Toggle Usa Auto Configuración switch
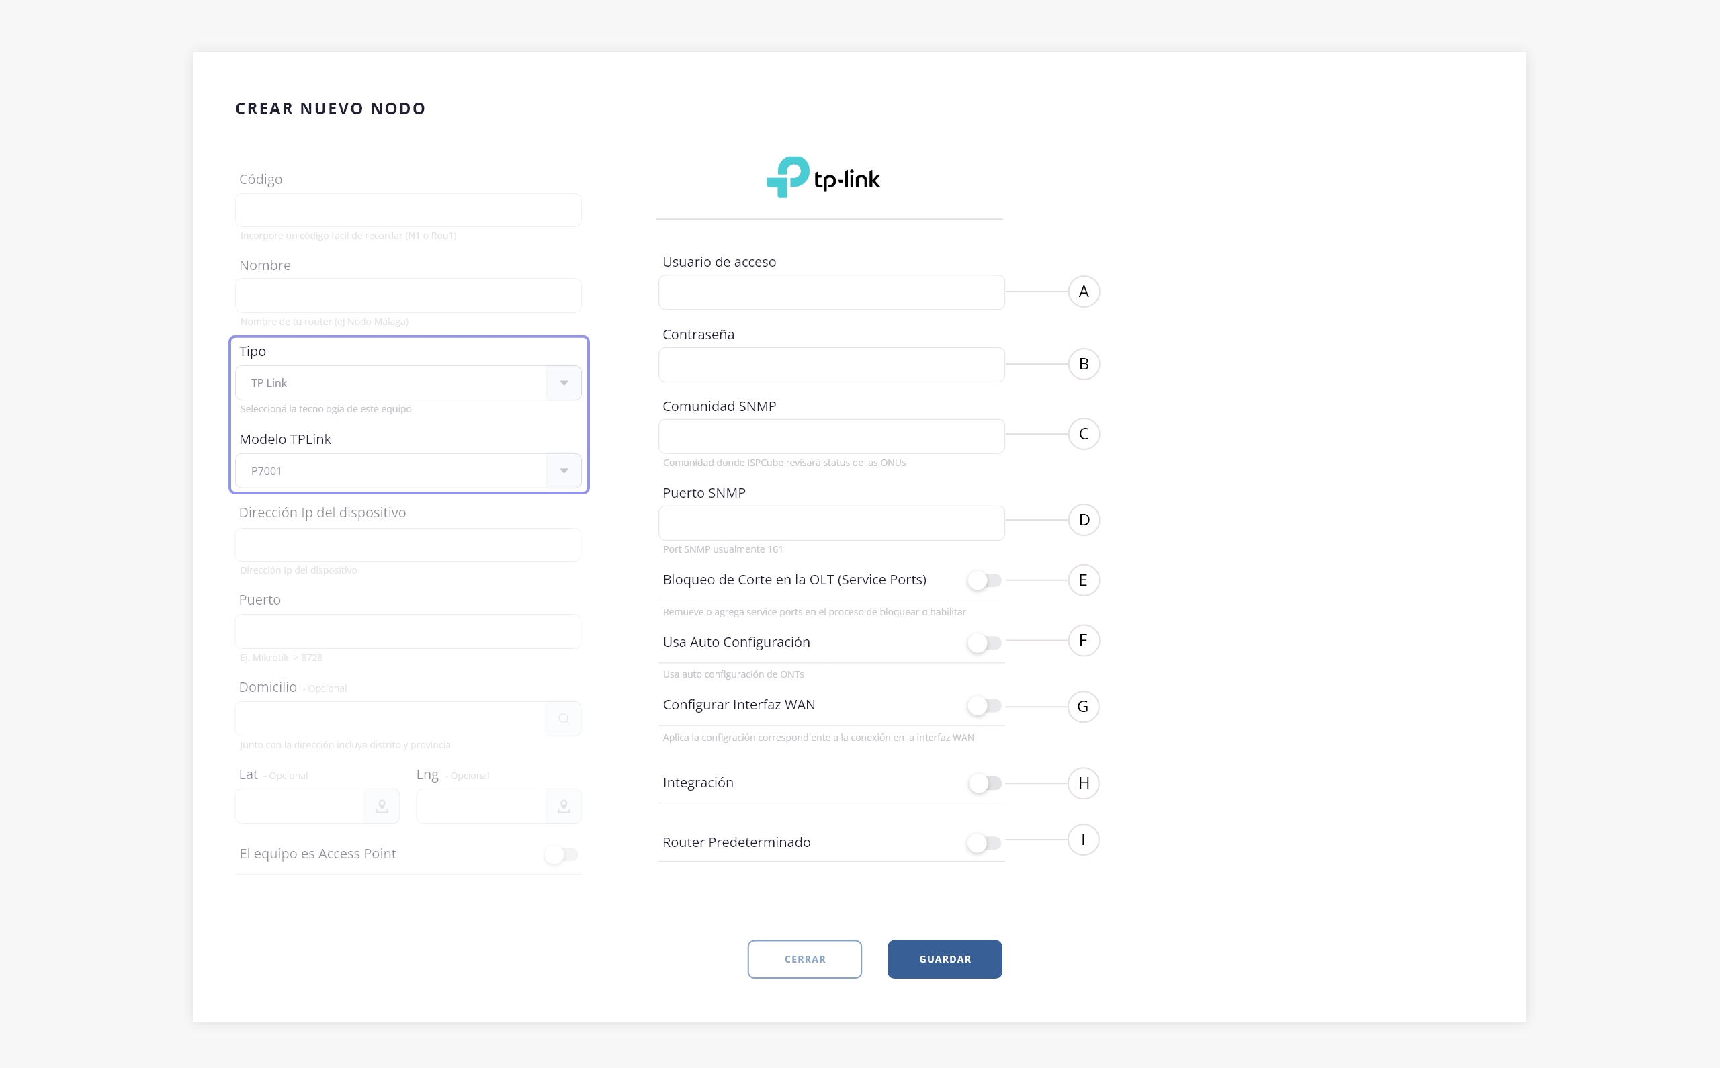The image size is (1720, 1068). pos(985,643)
